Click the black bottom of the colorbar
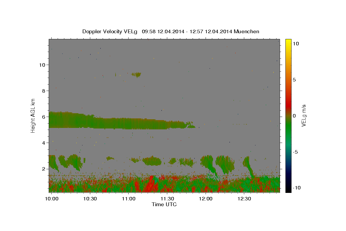346x231 pixels. point(288,189)
